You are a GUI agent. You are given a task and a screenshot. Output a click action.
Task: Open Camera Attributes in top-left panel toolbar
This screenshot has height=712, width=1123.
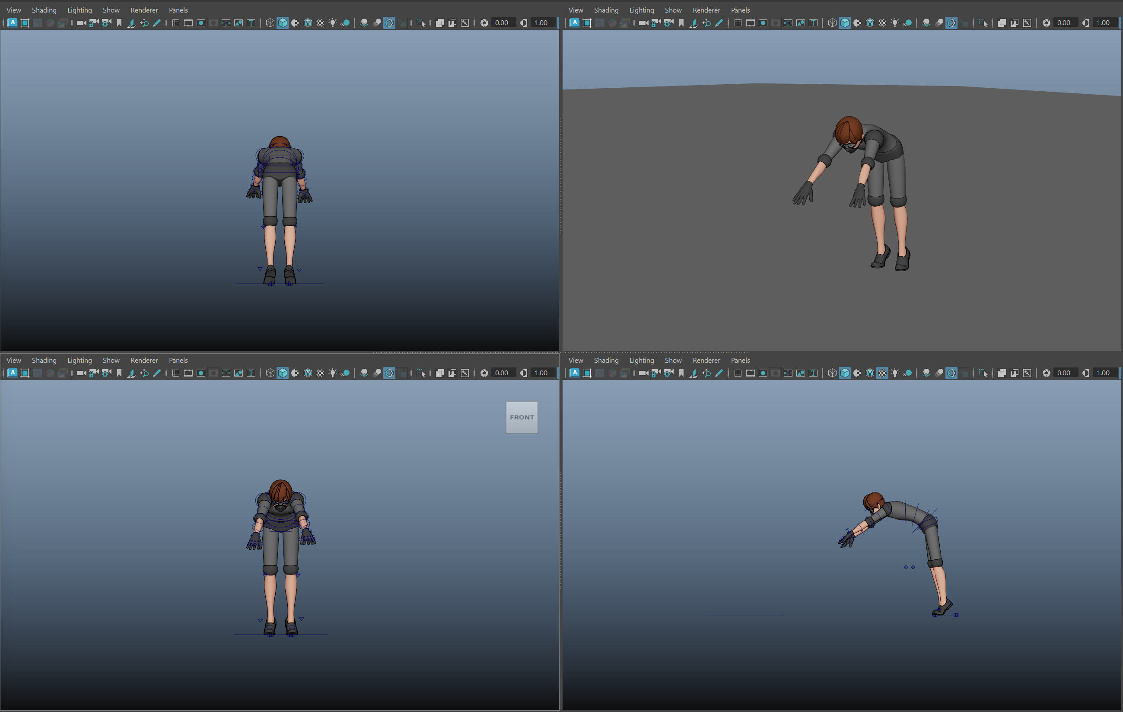click(x=106, y=22)
